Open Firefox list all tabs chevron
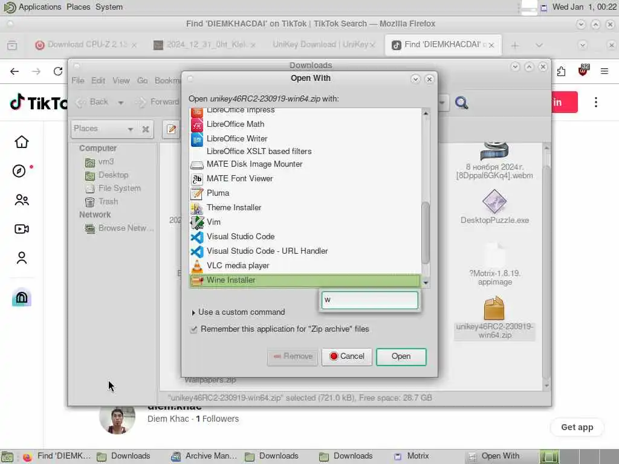The width and height of the screenshot is (619, 464). tap(539, 45)
